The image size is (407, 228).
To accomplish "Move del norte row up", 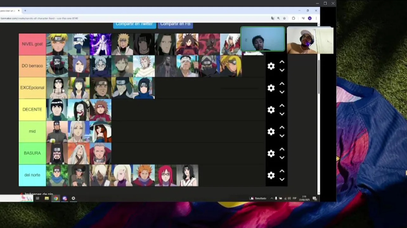I will [x=282, y=171].
